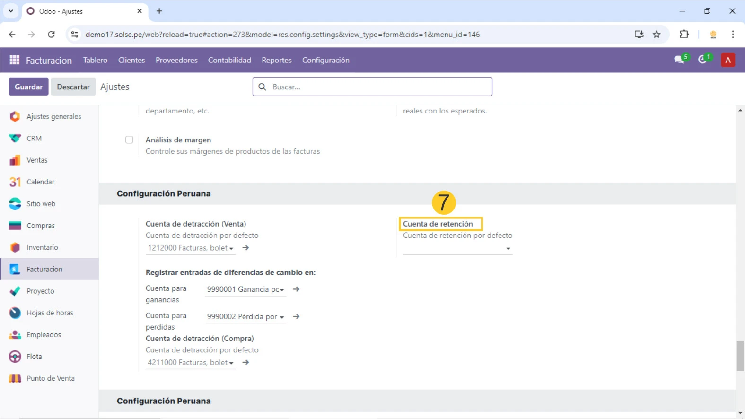The image size is (745, 419).
Task: Click the Buscar search field
Action: click(x=378, y=87)
